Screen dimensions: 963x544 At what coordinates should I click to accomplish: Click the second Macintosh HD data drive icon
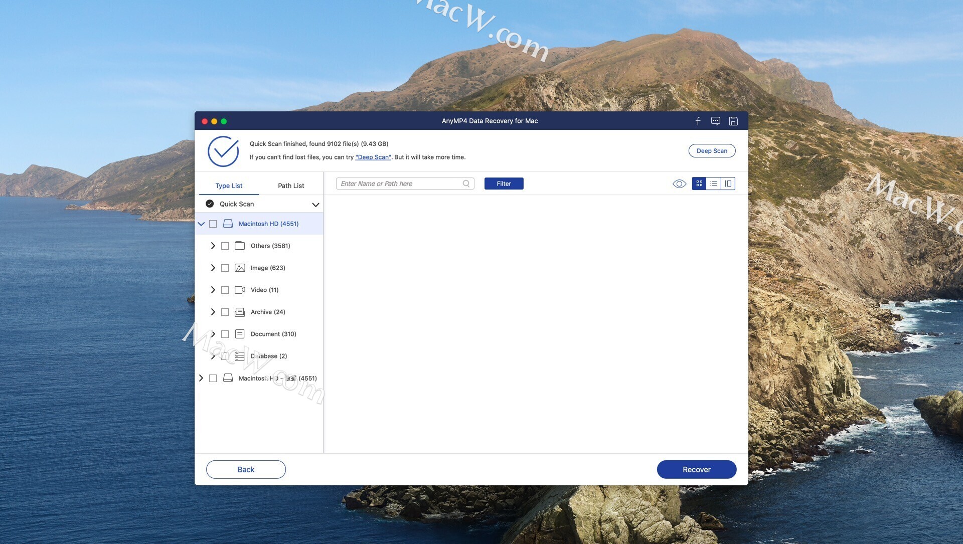[228, 378]
